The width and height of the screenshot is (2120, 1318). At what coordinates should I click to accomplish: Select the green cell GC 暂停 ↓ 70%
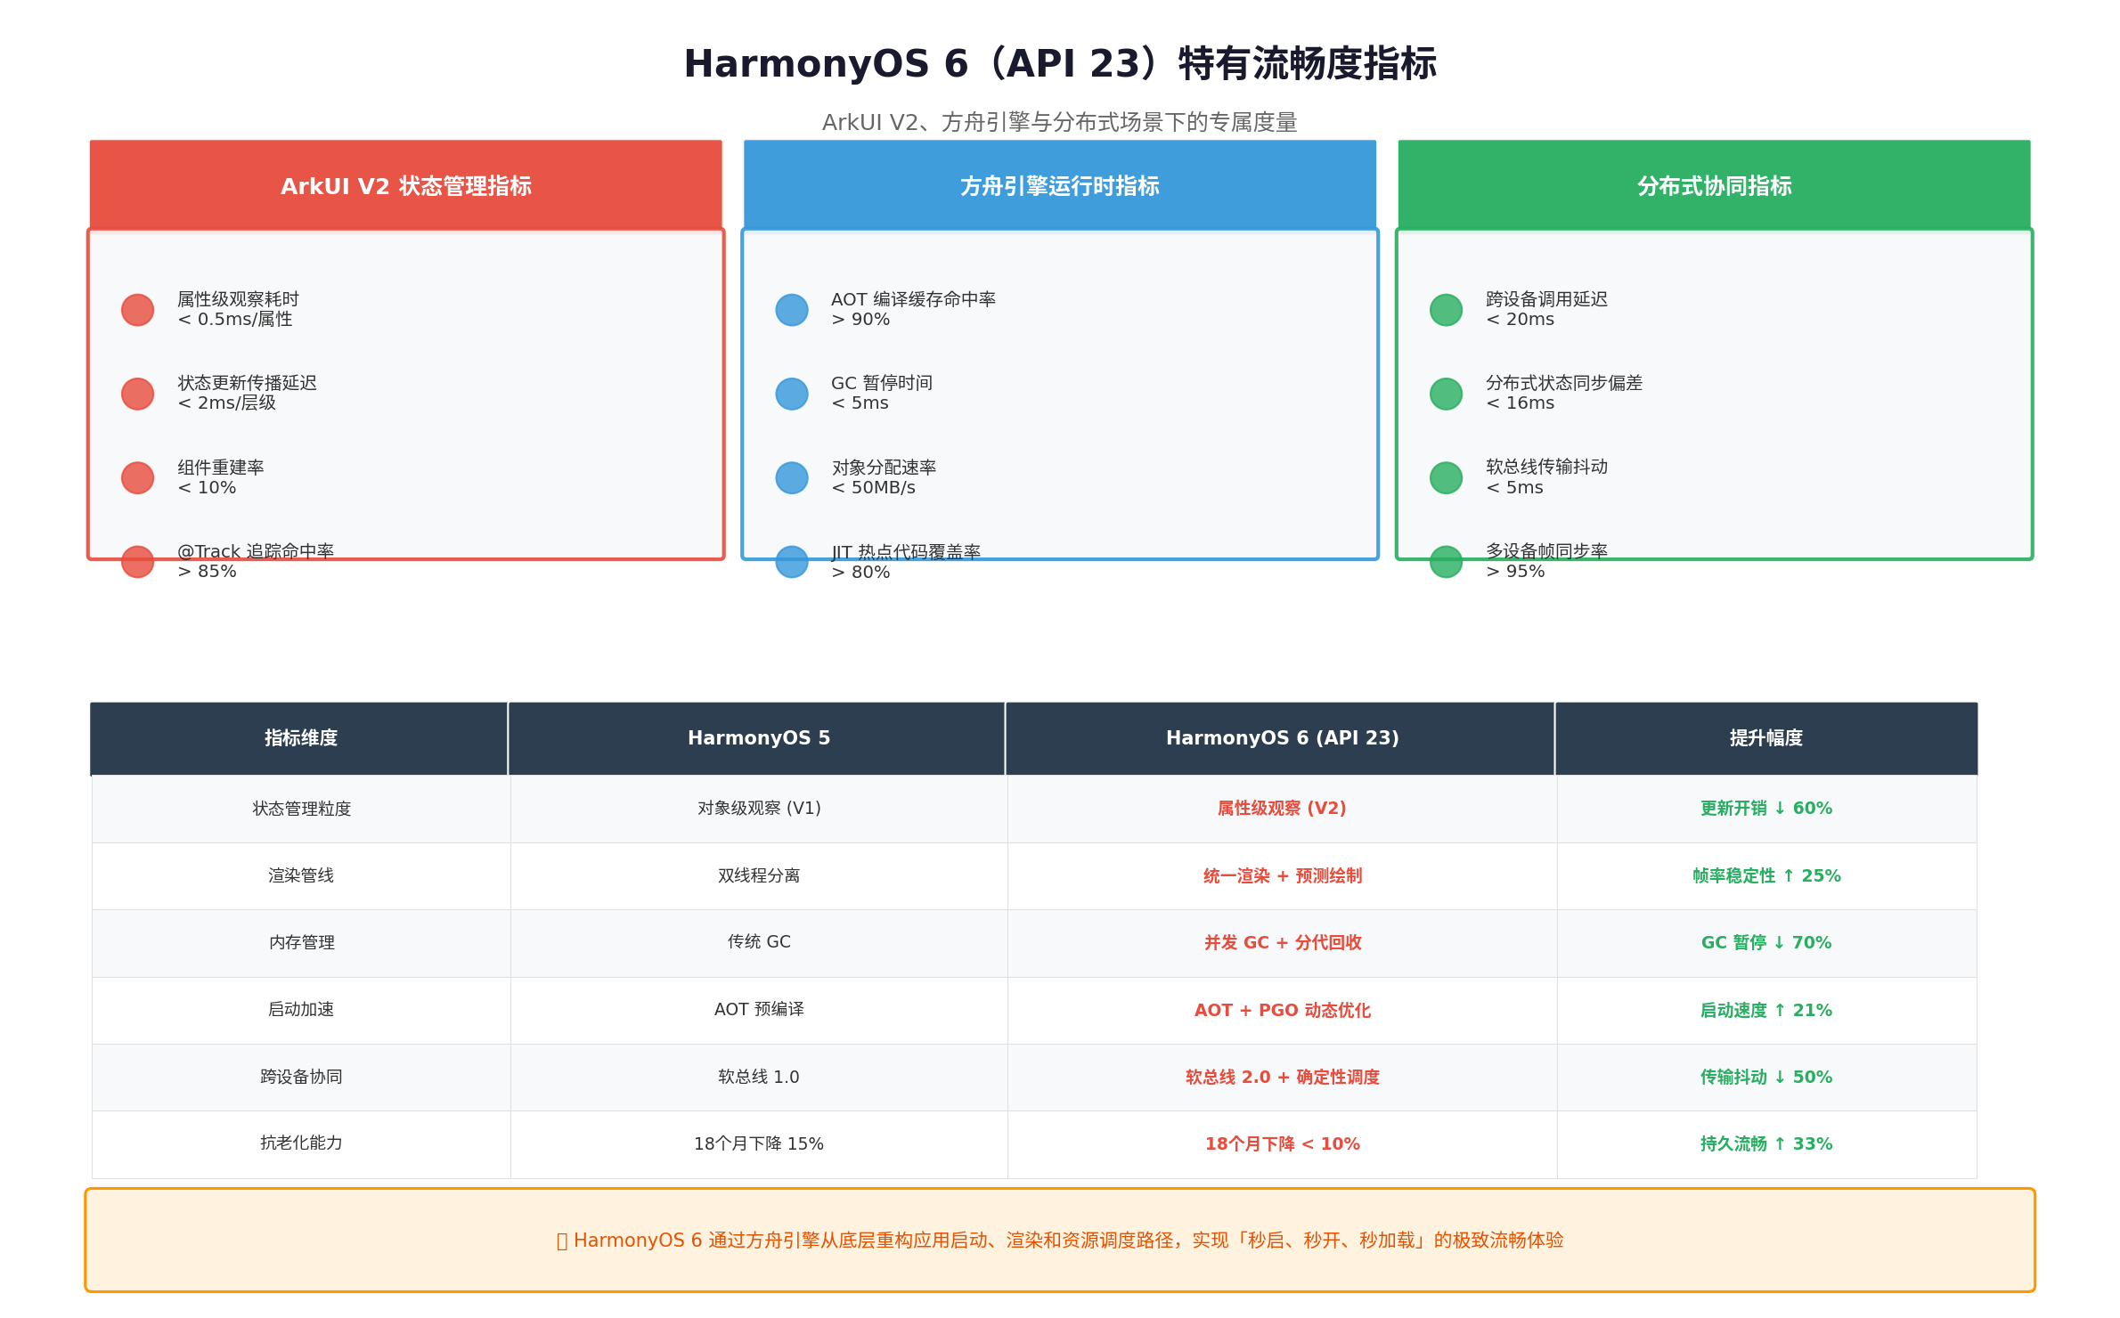coord(1766,943)
